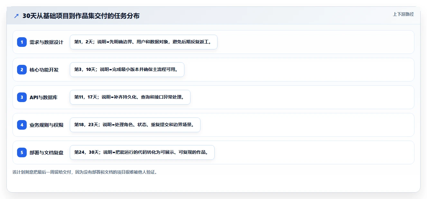Open the 第11，17天 description box
Screen dimensions: 427x199
pyautogui.click(x=130, y=97)
